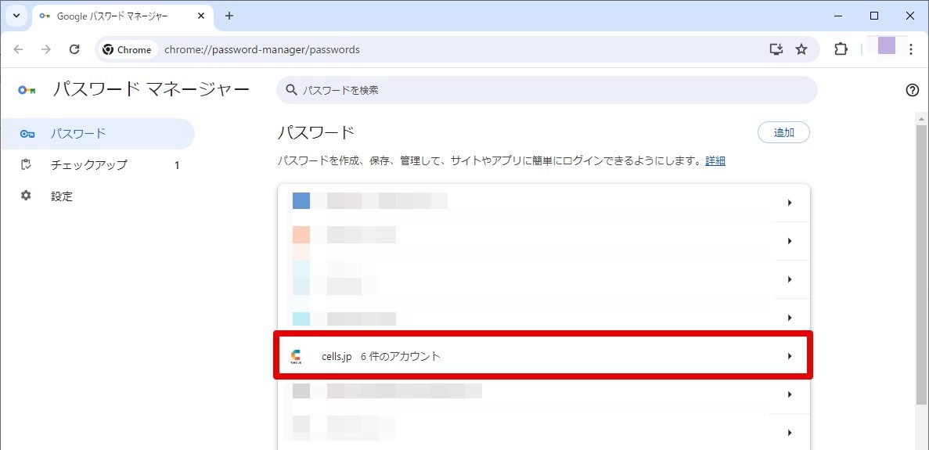
Task: Open the Extensions puzzle icon
Action: click(841, 50)
